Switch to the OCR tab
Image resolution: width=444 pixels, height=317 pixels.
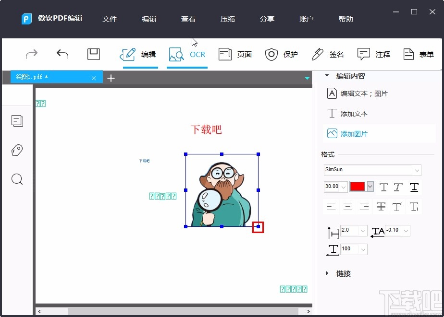pyautogui.click(x=187, y=54)
